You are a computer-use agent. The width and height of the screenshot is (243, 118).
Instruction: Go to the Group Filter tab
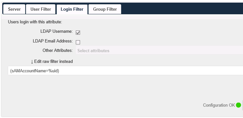coord(105,9)
